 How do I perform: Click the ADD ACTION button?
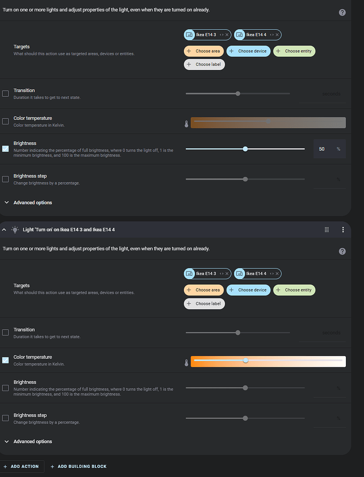(x=22, y=467)
